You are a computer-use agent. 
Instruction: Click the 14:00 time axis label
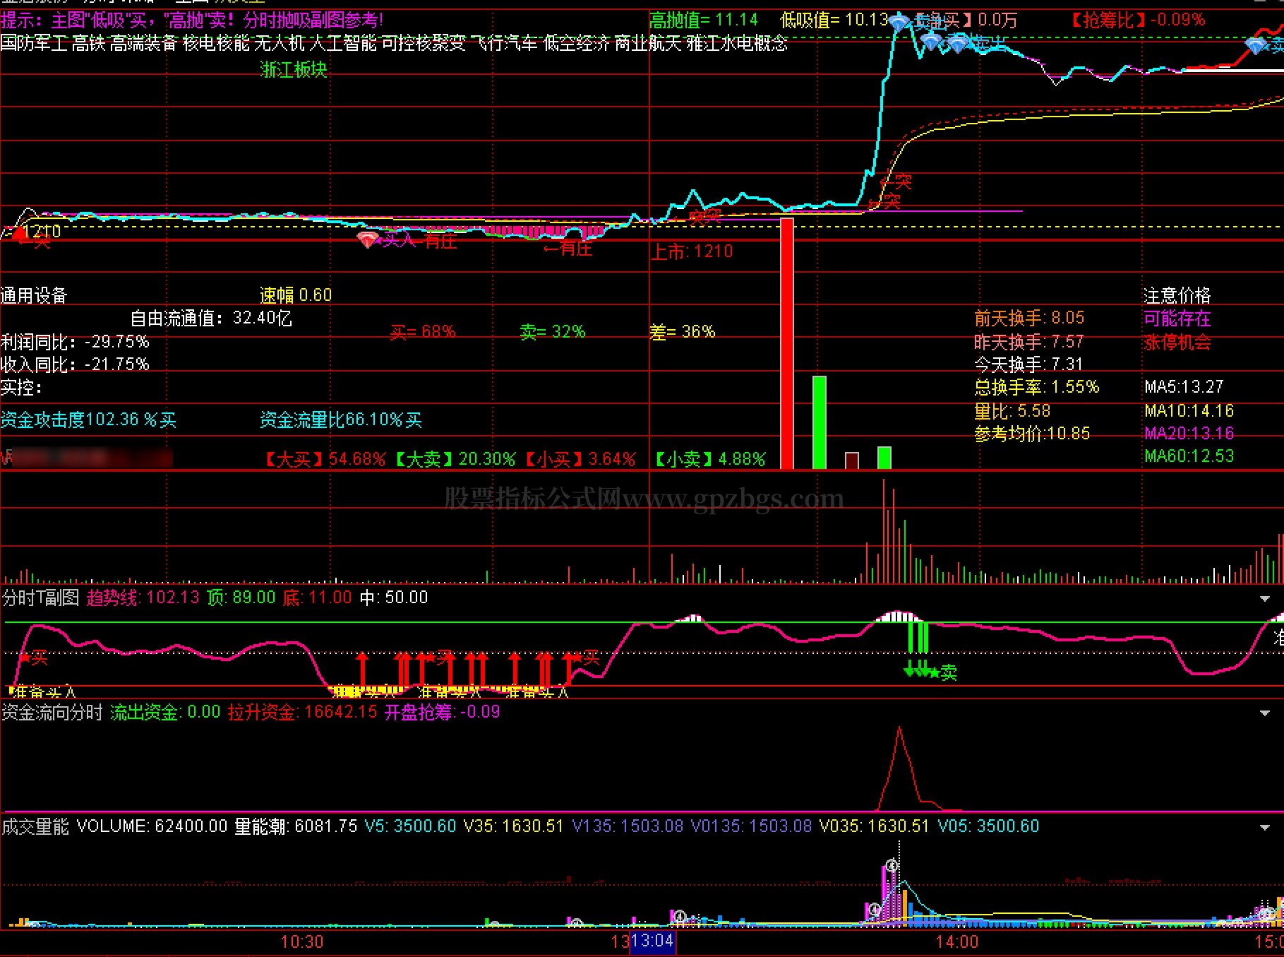(956, 941)
